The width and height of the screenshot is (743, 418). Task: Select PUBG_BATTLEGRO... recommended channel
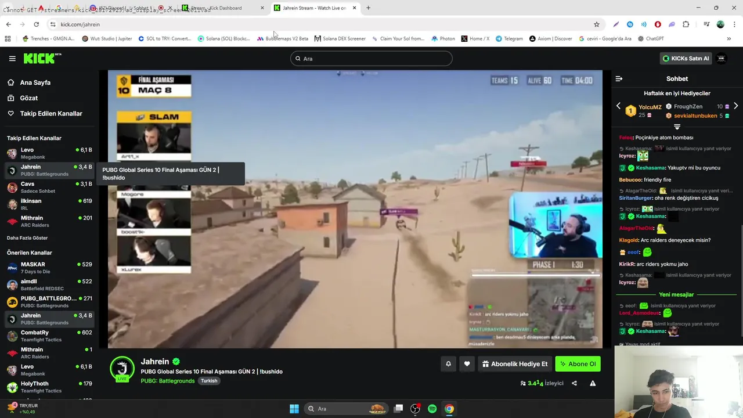(48, 302)
